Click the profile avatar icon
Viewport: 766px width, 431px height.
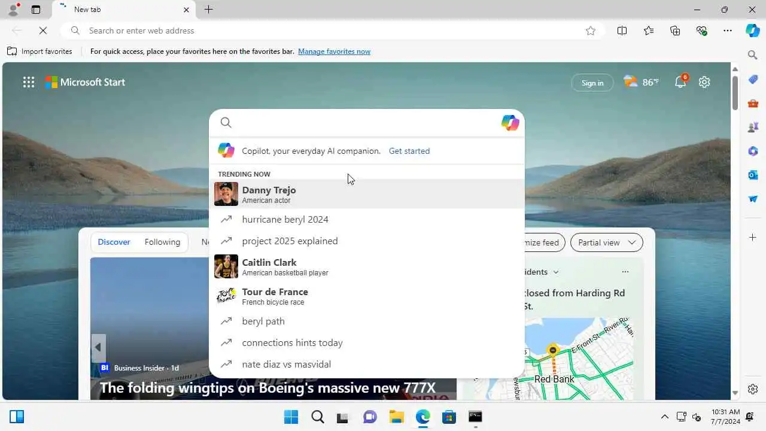point(13,10)
